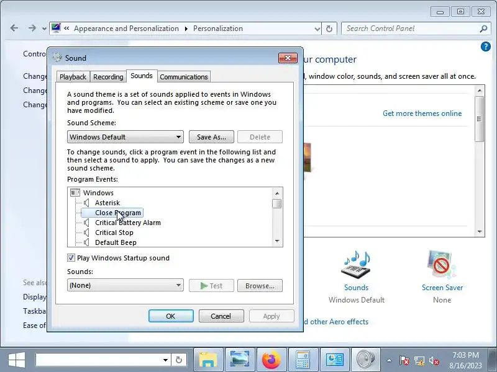Viewport: 497px width, 372px height.
Task: Open the Playback tab
Action: [x=73, y=77]
